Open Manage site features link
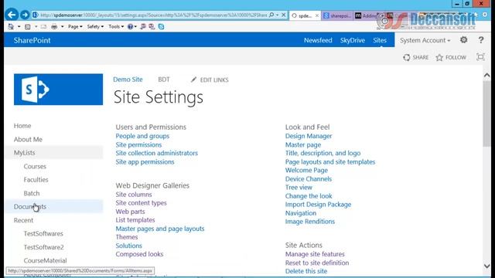495x278 pixels. tap(315, 254)
